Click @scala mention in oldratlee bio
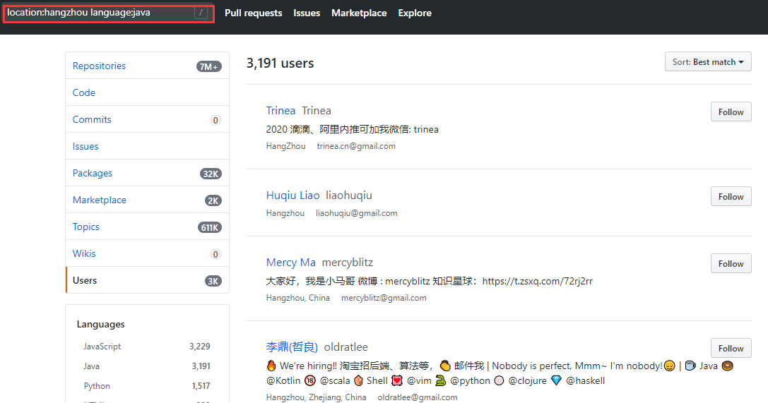This screenshot has width=768, height=403. (x=335, y=380)
